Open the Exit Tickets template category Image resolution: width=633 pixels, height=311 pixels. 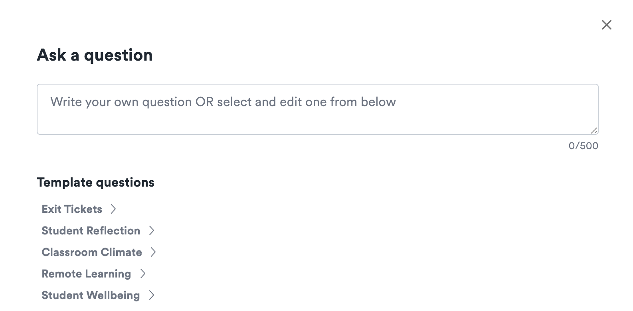pyautogui.click(x=72, y=209)
